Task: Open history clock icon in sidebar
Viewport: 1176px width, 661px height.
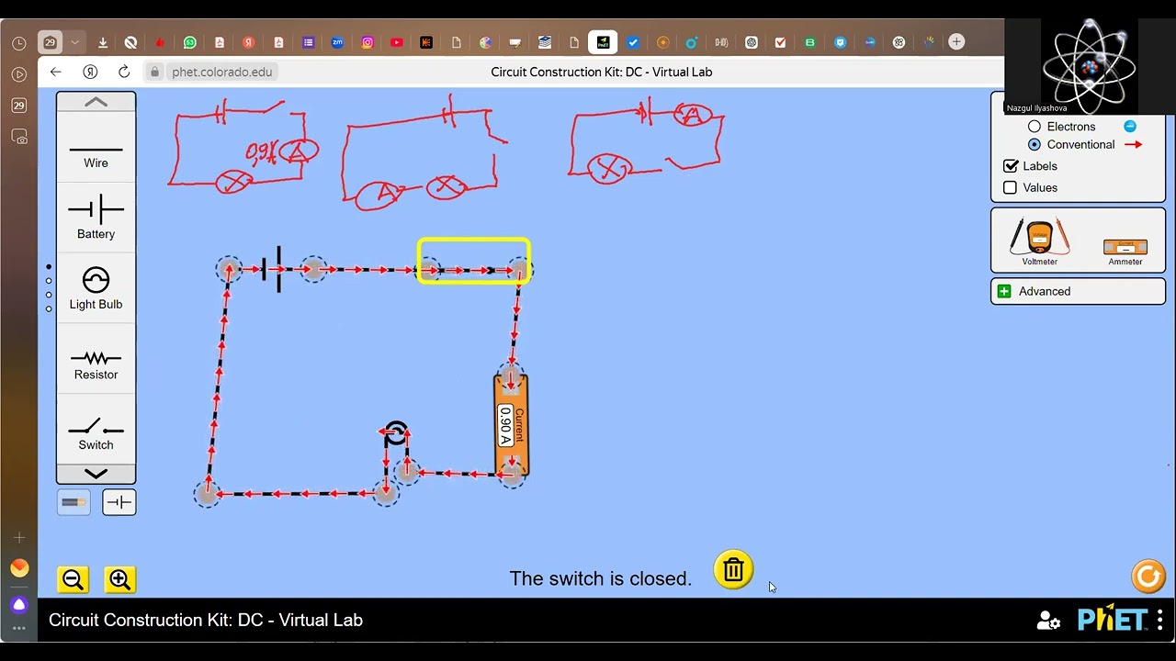Action: coord(19,43)
